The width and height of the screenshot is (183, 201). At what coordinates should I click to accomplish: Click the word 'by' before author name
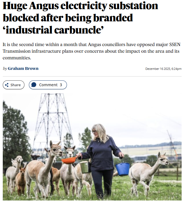pos(5,68)
